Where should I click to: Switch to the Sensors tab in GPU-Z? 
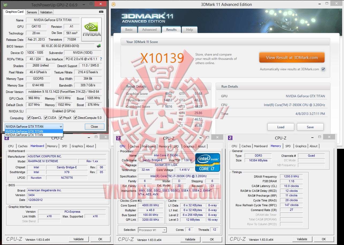point(32,12)
